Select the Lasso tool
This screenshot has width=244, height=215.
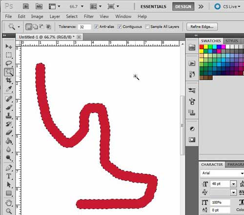click(x=9, y=63)
